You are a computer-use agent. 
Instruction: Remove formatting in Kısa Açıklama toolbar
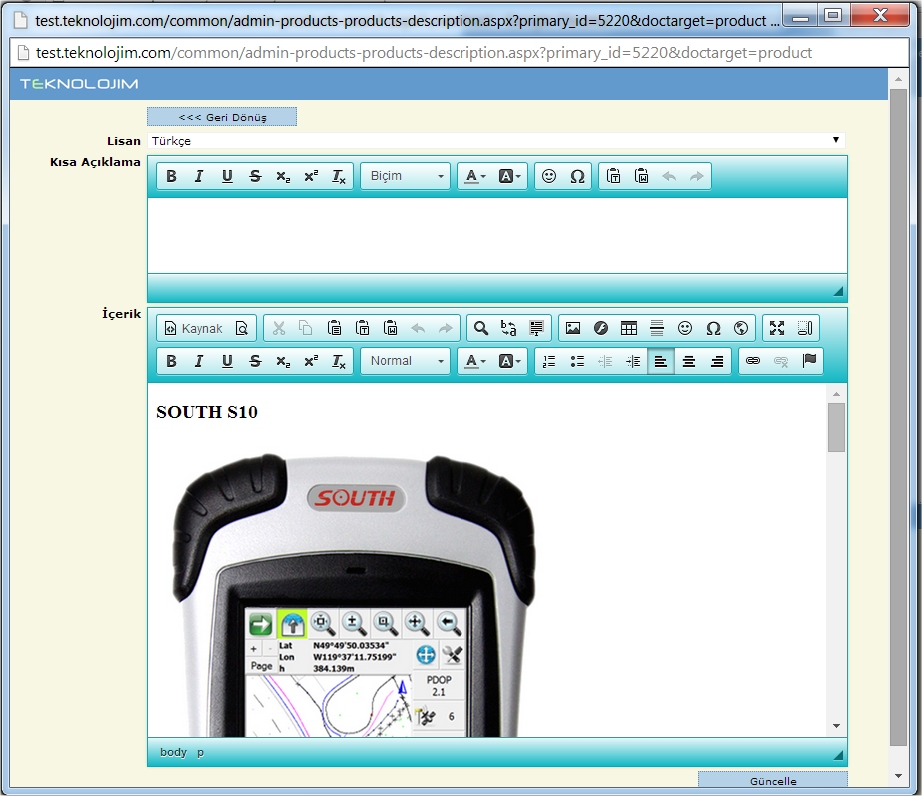338,177
